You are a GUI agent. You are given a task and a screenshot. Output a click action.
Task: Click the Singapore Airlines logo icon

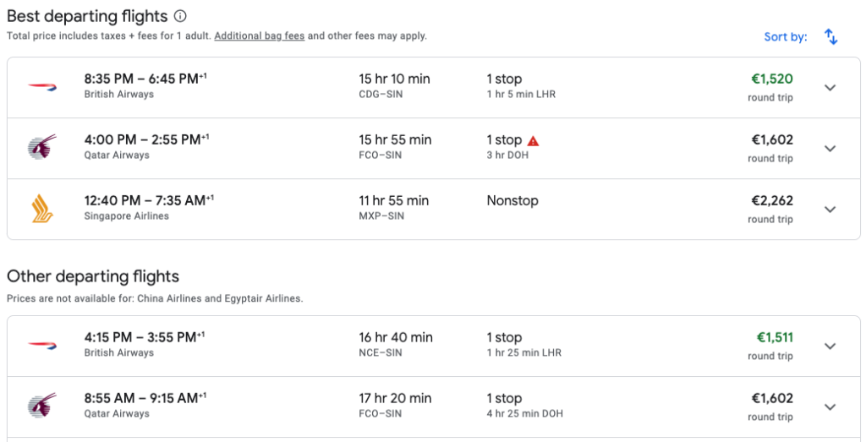pos(42,209)
